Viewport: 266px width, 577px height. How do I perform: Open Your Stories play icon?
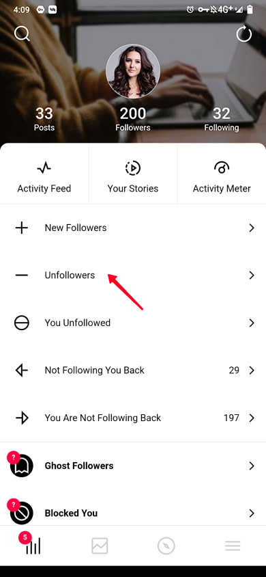click(x=133, y=169)
